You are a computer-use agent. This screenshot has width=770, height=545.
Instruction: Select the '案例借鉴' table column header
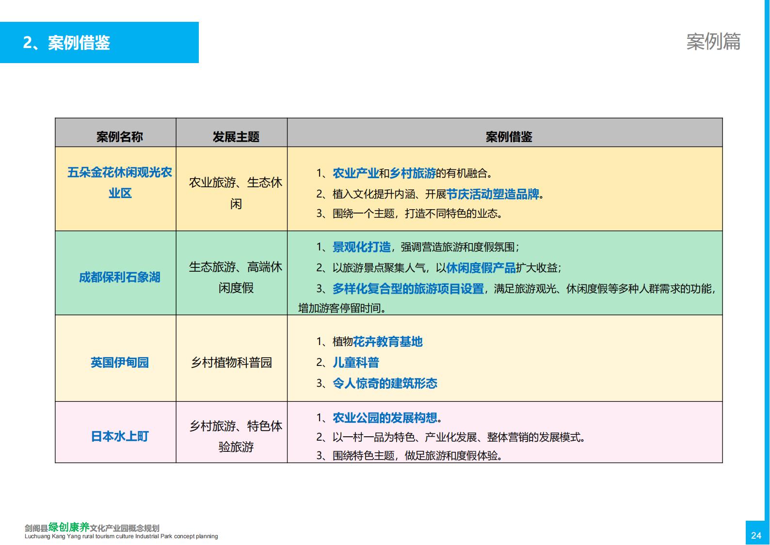[509, 137]
